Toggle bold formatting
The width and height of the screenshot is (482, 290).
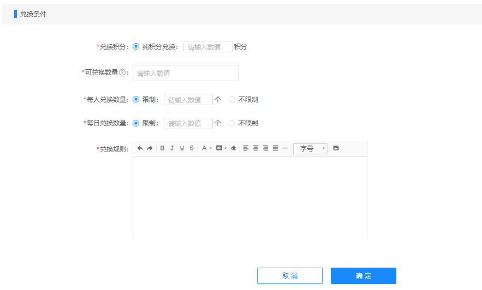[x=162, y=148]
